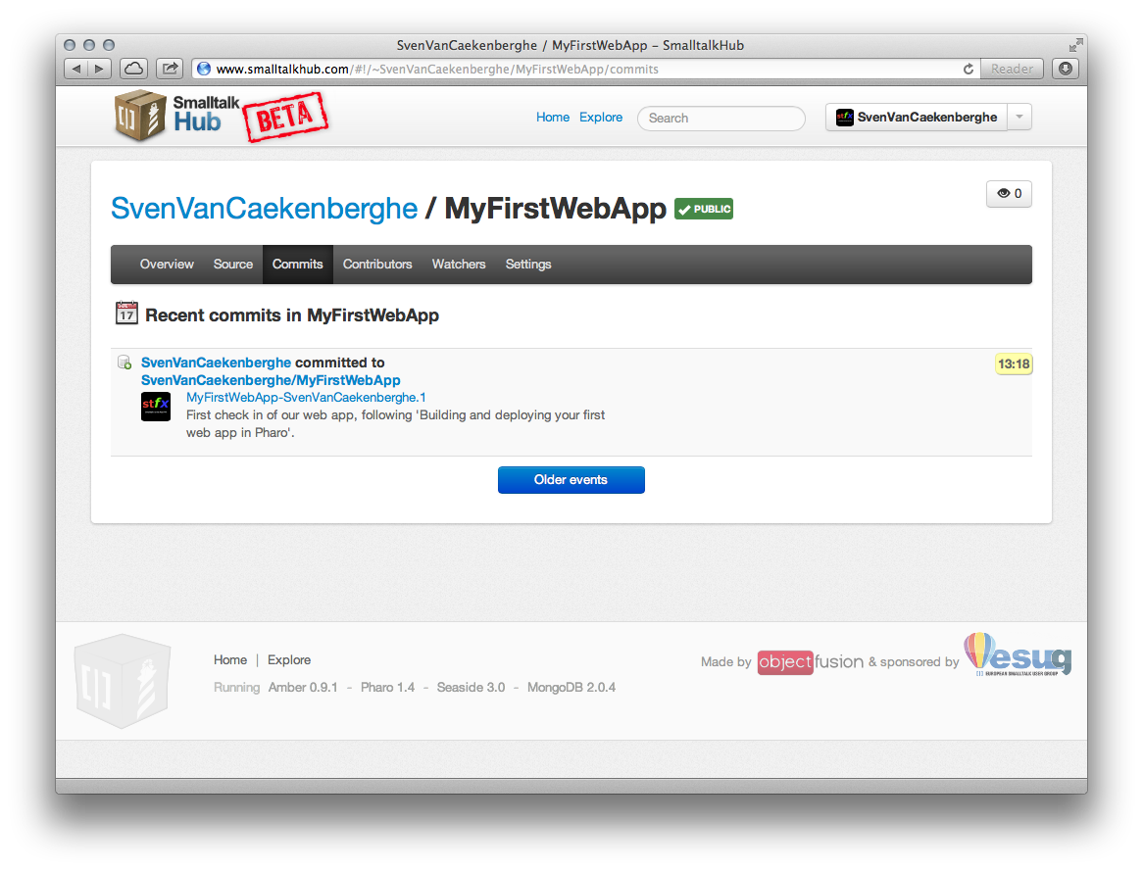Open the iCloud tabs cloud icon

pyautogui.click(x=134, y=69)
